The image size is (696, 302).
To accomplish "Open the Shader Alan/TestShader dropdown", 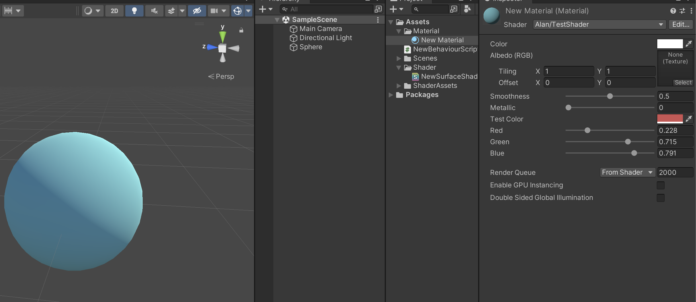I will tap(599, 24).
